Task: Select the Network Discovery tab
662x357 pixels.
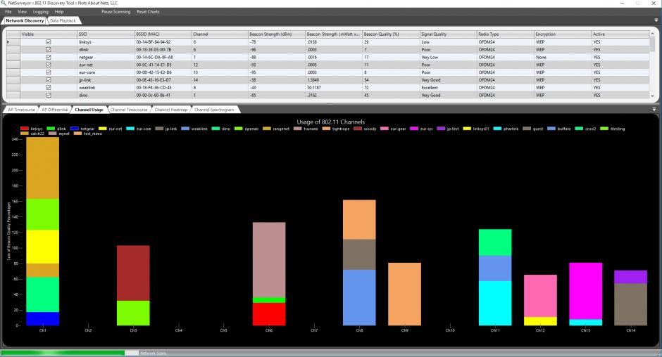Action: point(25,20)
